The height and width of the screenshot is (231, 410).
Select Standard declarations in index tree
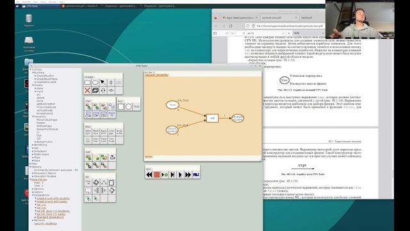(50, 217)
